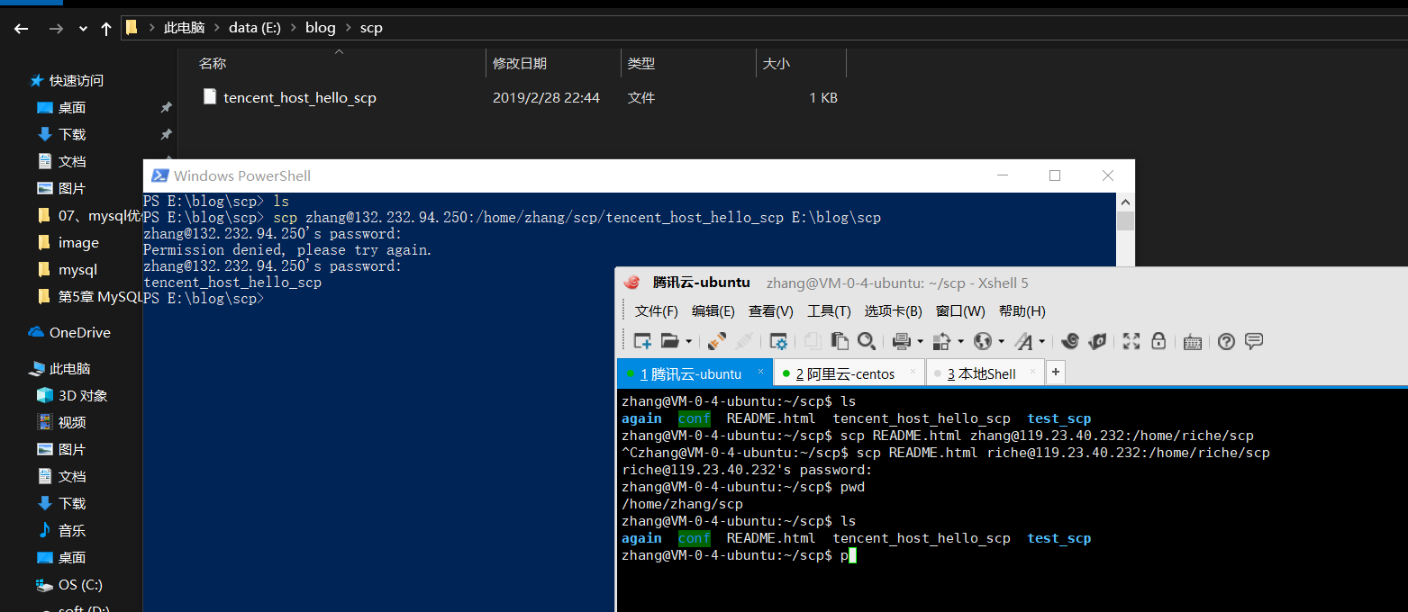Screen dimensions: 1408x612
Task: Select image folder in navigation pane
Action: (78, 243)
